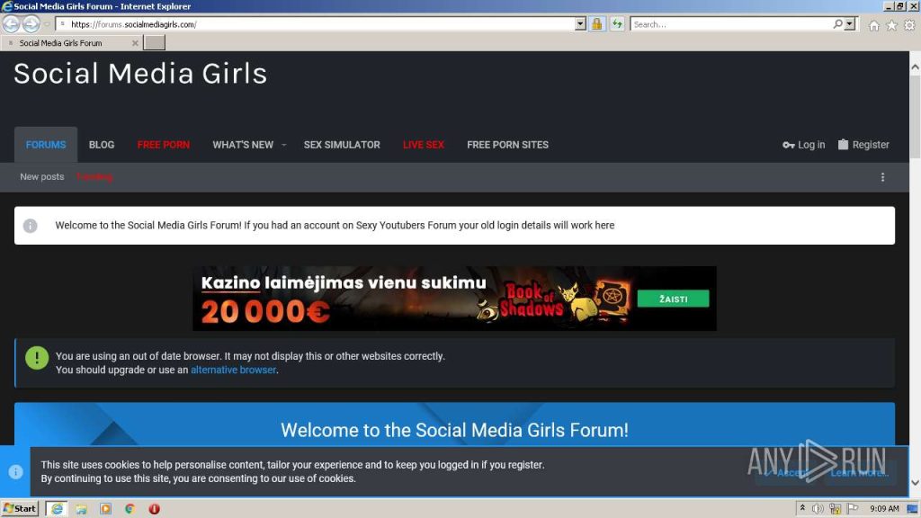Viewport: 921px width, 518px height.
Task: Open the Blog navigation item
Action: (102, 145)
